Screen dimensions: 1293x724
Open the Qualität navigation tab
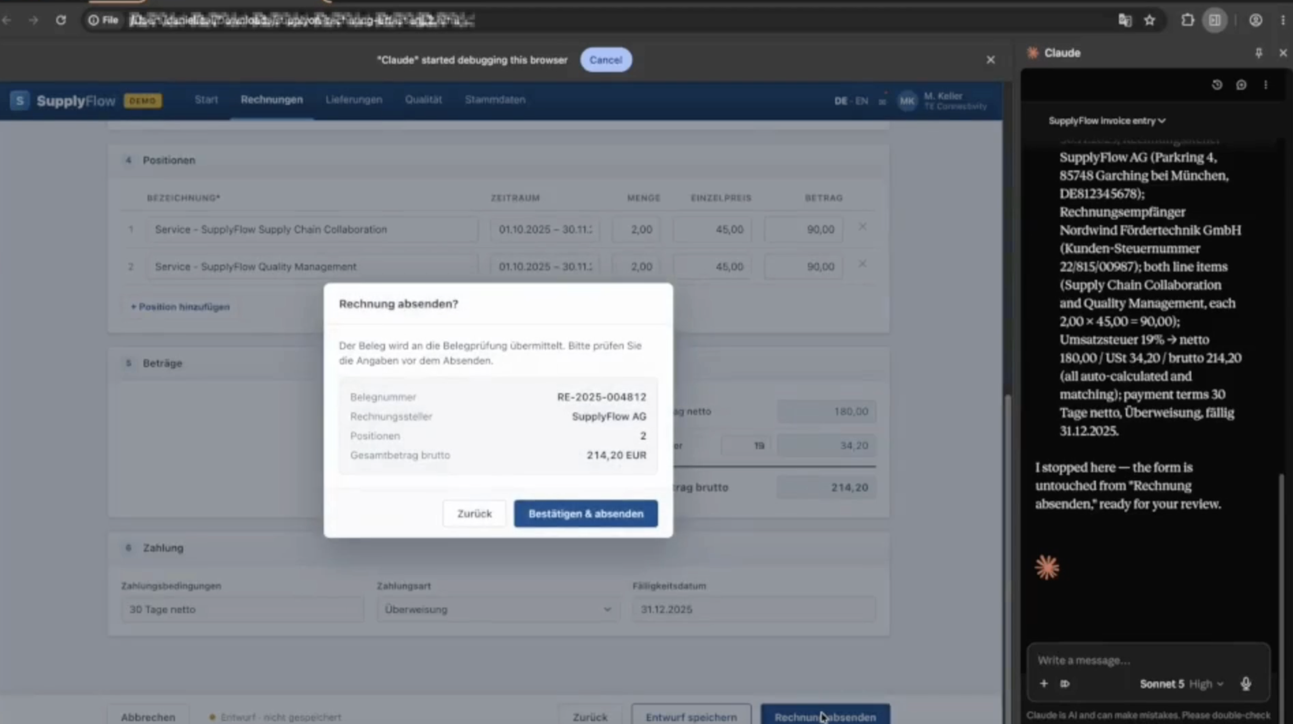[424, 99]
